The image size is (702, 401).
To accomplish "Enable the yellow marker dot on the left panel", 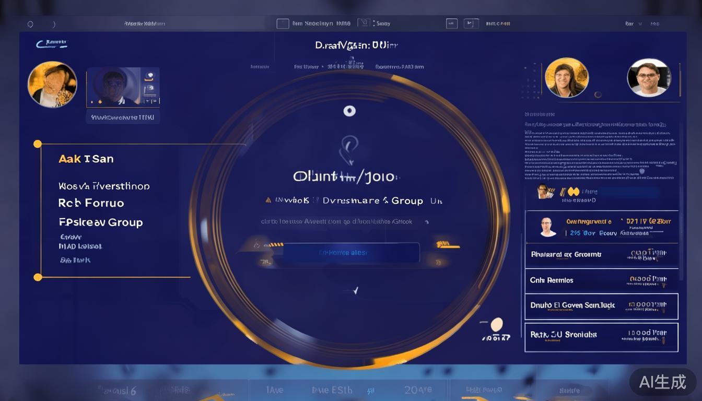I will 37,144.
